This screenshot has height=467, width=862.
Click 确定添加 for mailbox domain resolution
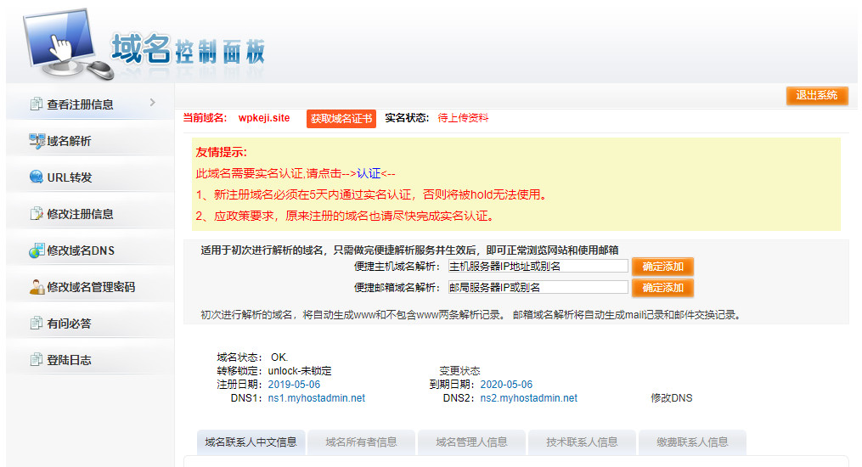coord(662,287)
